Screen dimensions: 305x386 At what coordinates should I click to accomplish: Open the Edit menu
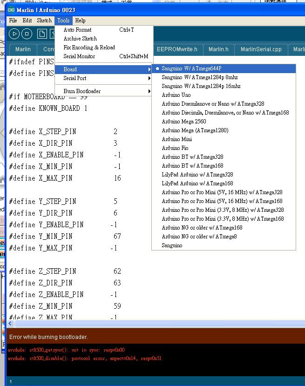coord(27,20)
